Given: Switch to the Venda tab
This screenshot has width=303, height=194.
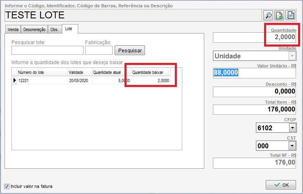Looking at the screenshot, I should click(x=13, y=30).
